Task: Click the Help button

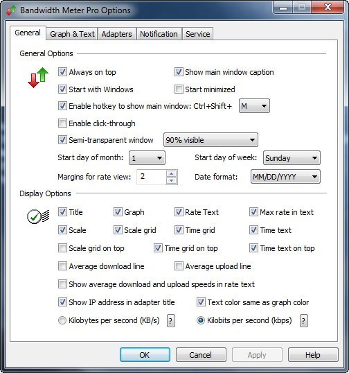Action: [313, 355]
